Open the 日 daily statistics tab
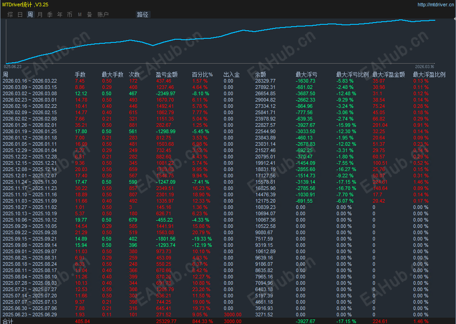This screenshot has width=456, height=324. pyautogui.click(x=20, y=14)
